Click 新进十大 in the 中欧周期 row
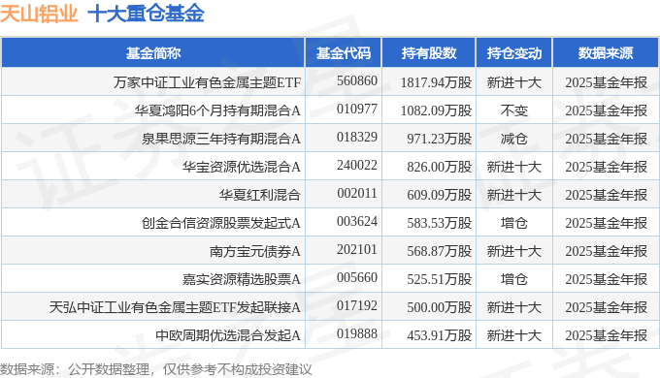Viewport: 660px width, 378px height. (x=514, y=335)
